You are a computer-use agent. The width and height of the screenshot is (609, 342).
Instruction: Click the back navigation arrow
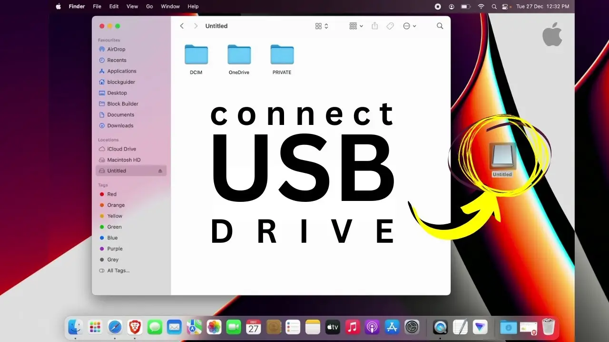[x=182, y=26]
